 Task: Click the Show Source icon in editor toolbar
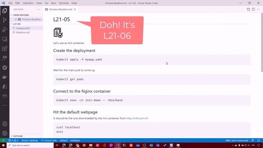point(248,9)
